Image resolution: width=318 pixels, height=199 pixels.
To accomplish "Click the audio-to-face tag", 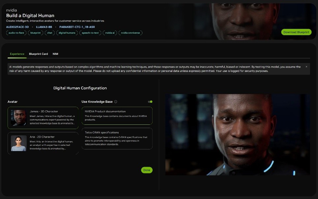I will tap(16, 33).
